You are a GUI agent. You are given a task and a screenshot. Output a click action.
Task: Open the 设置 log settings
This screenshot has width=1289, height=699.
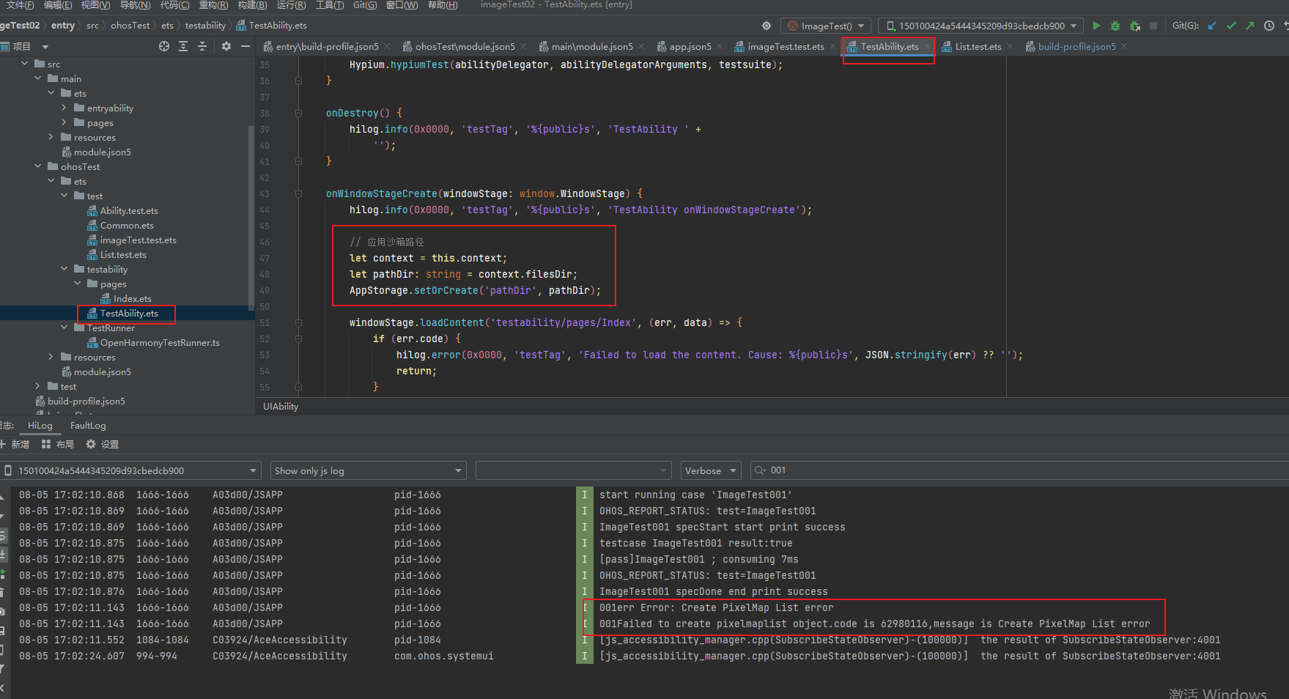click(x=102, y=445)
